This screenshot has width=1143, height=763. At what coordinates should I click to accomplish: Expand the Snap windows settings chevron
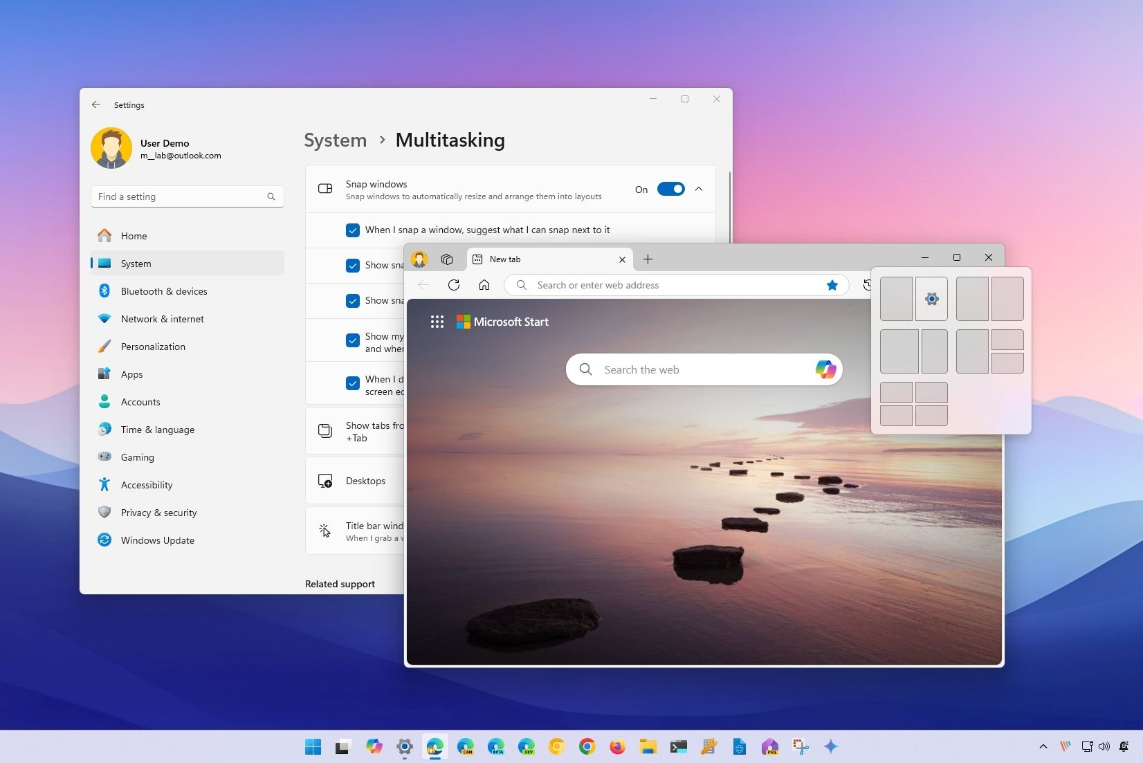pyautogui.click(x=699, y=189)
